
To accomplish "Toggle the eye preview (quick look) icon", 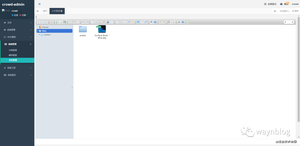I will click(x=151, y=22).
